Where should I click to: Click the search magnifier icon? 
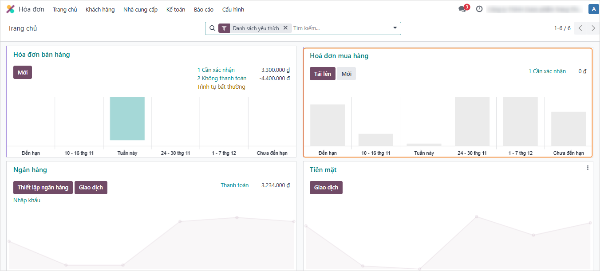point(212,28)
